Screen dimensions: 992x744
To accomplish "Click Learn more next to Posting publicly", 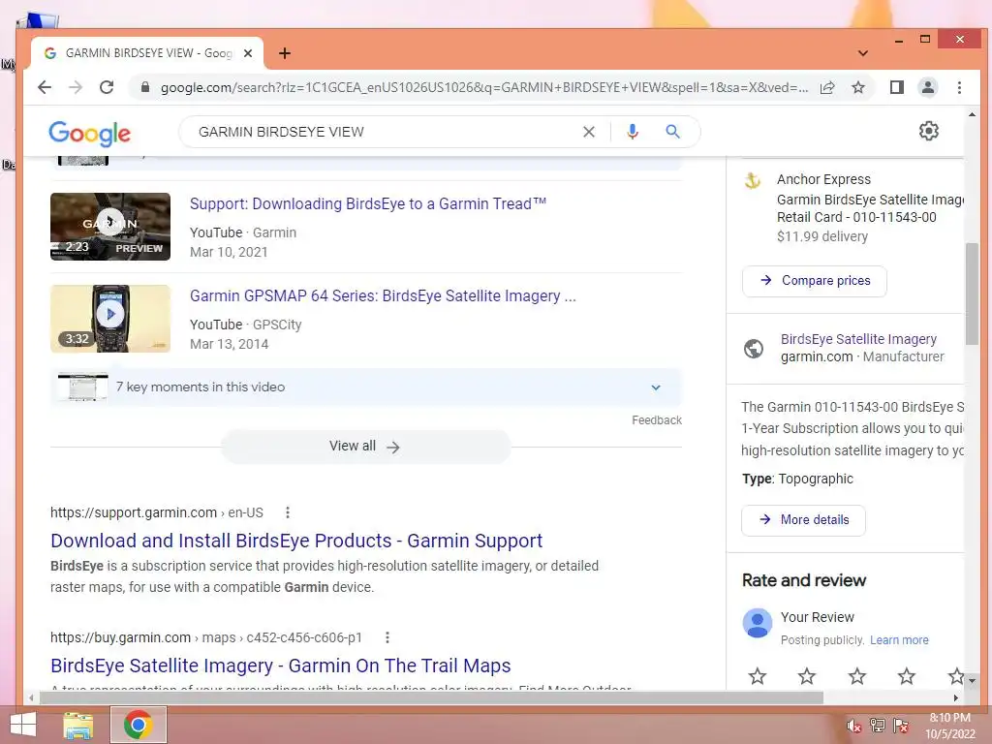I will [899, 640].
